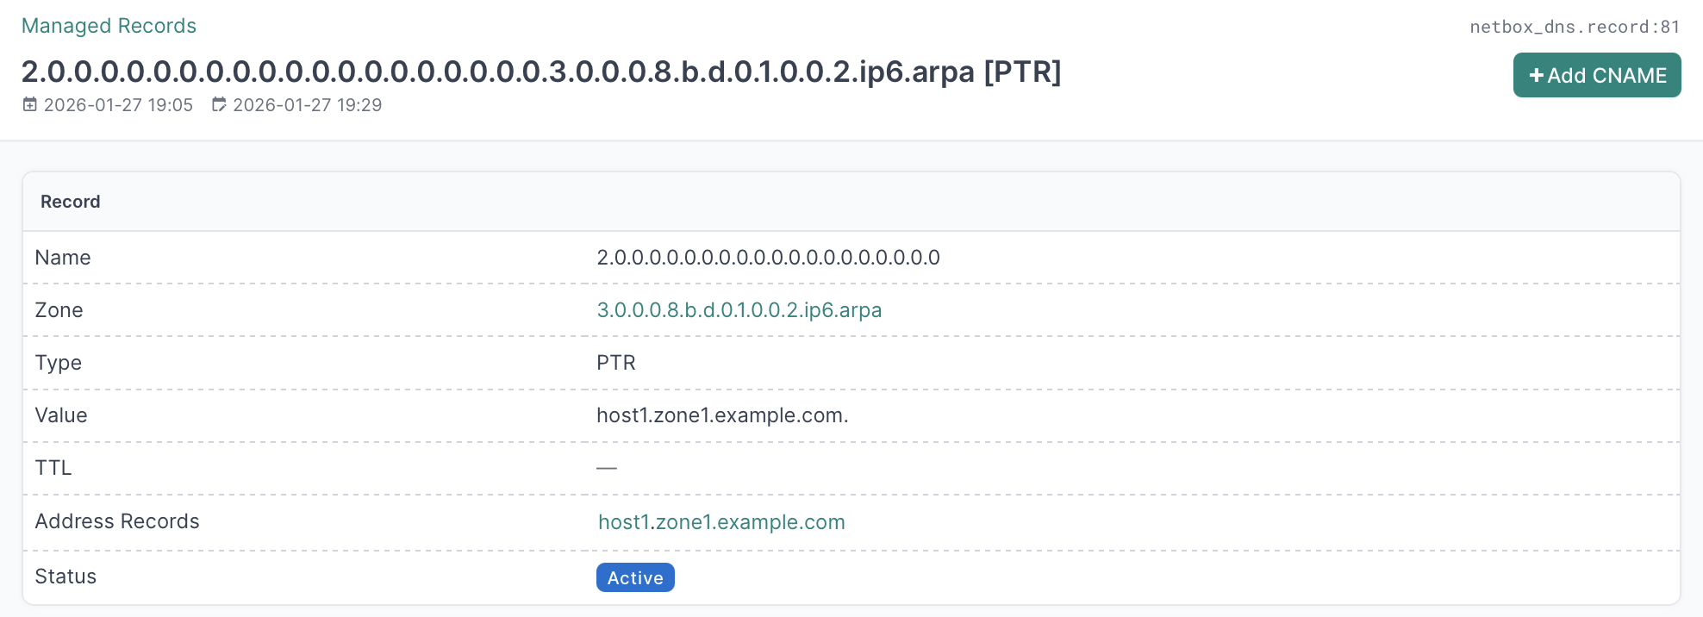Click the TTL row label
Screen dimensions: 1703x617
point(53,468)
